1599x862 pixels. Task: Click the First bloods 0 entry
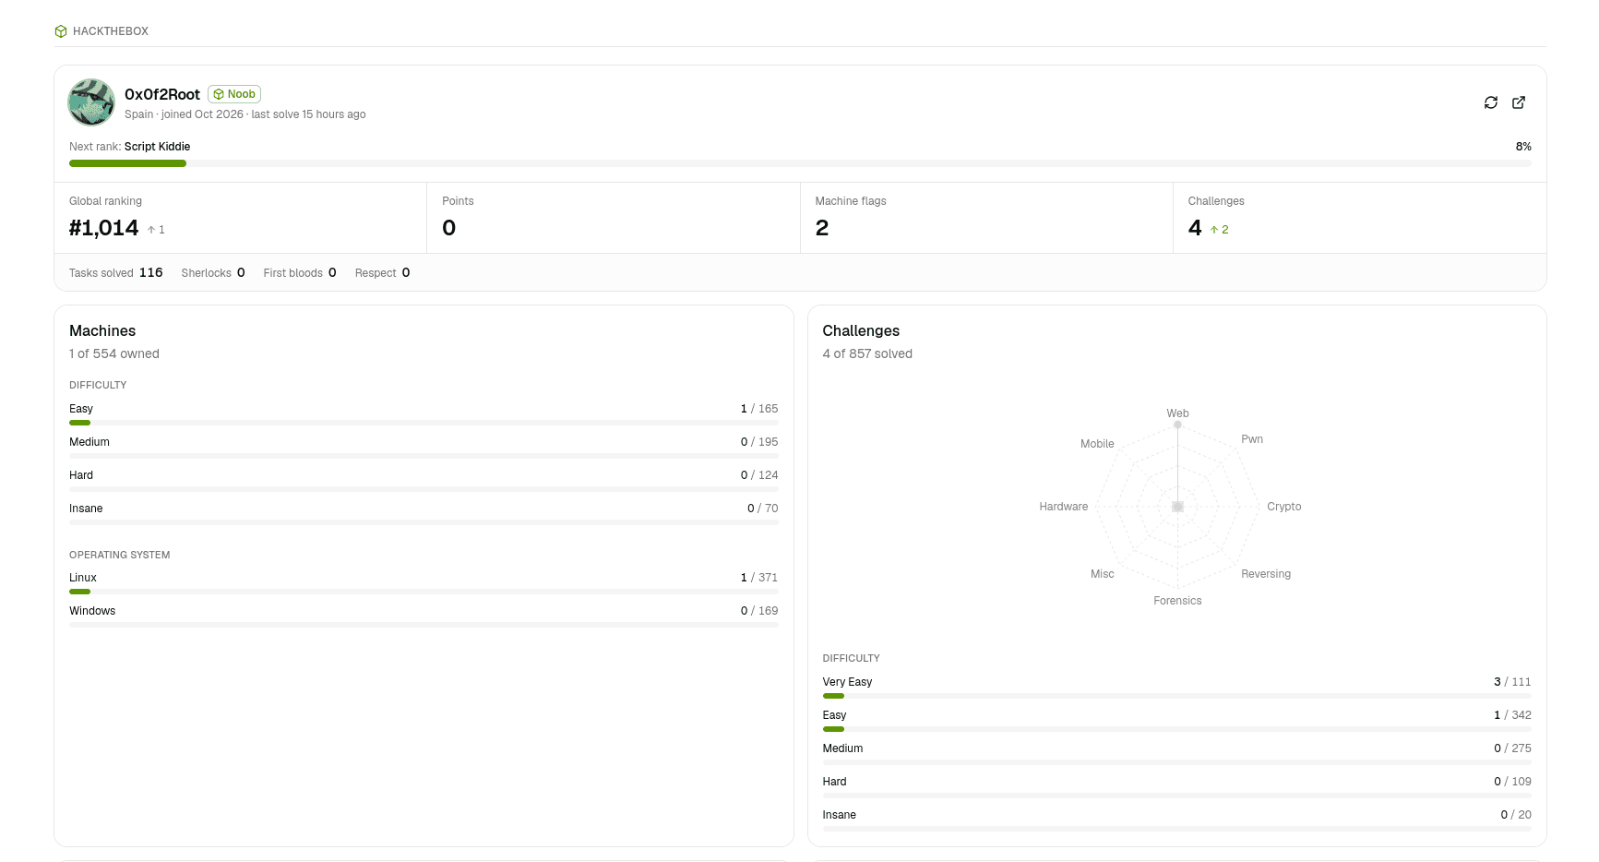point(300,273)
